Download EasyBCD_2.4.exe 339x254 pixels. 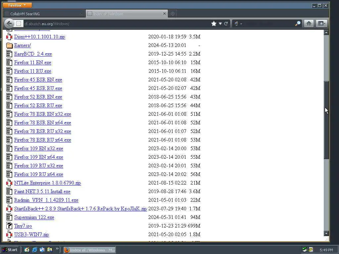33,54
